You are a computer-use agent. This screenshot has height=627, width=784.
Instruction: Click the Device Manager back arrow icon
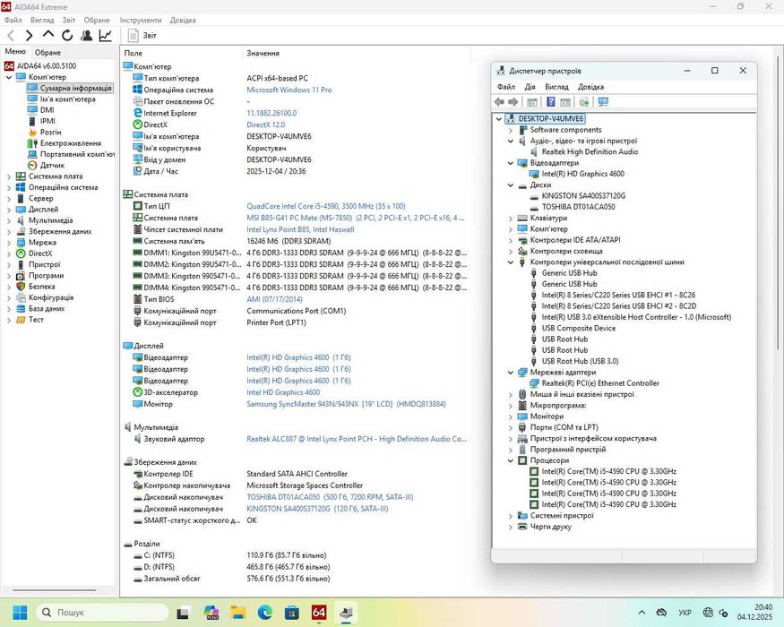499,102
